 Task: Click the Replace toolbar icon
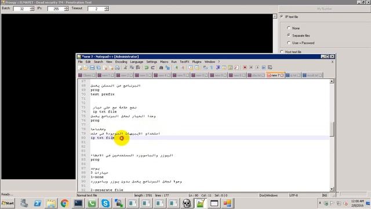[168, 68]
